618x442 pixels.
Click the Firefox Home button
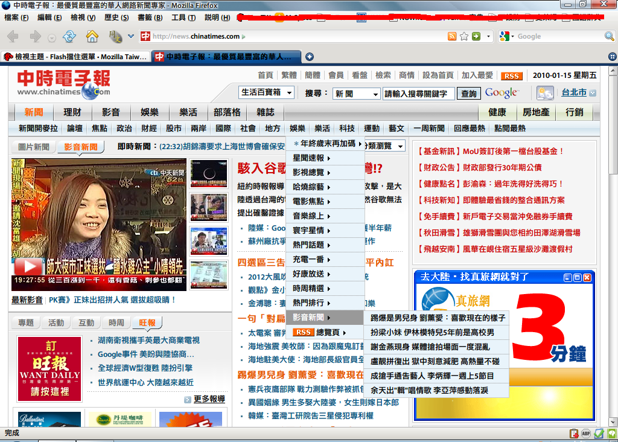[92, 36]
